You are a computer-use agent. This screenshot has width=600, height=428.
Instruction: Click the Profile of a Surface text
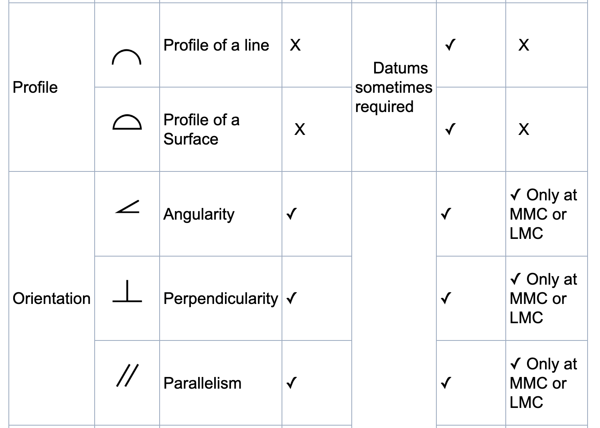(202, 129)
